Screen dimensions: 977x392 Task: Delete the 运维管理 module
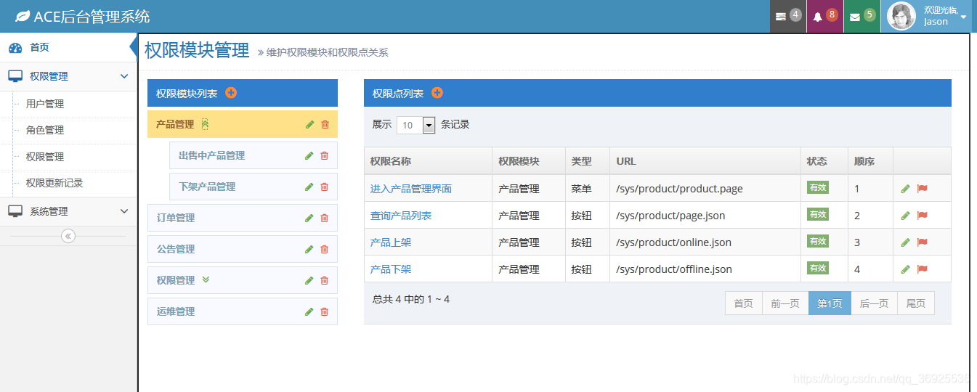tap(324, 311)
